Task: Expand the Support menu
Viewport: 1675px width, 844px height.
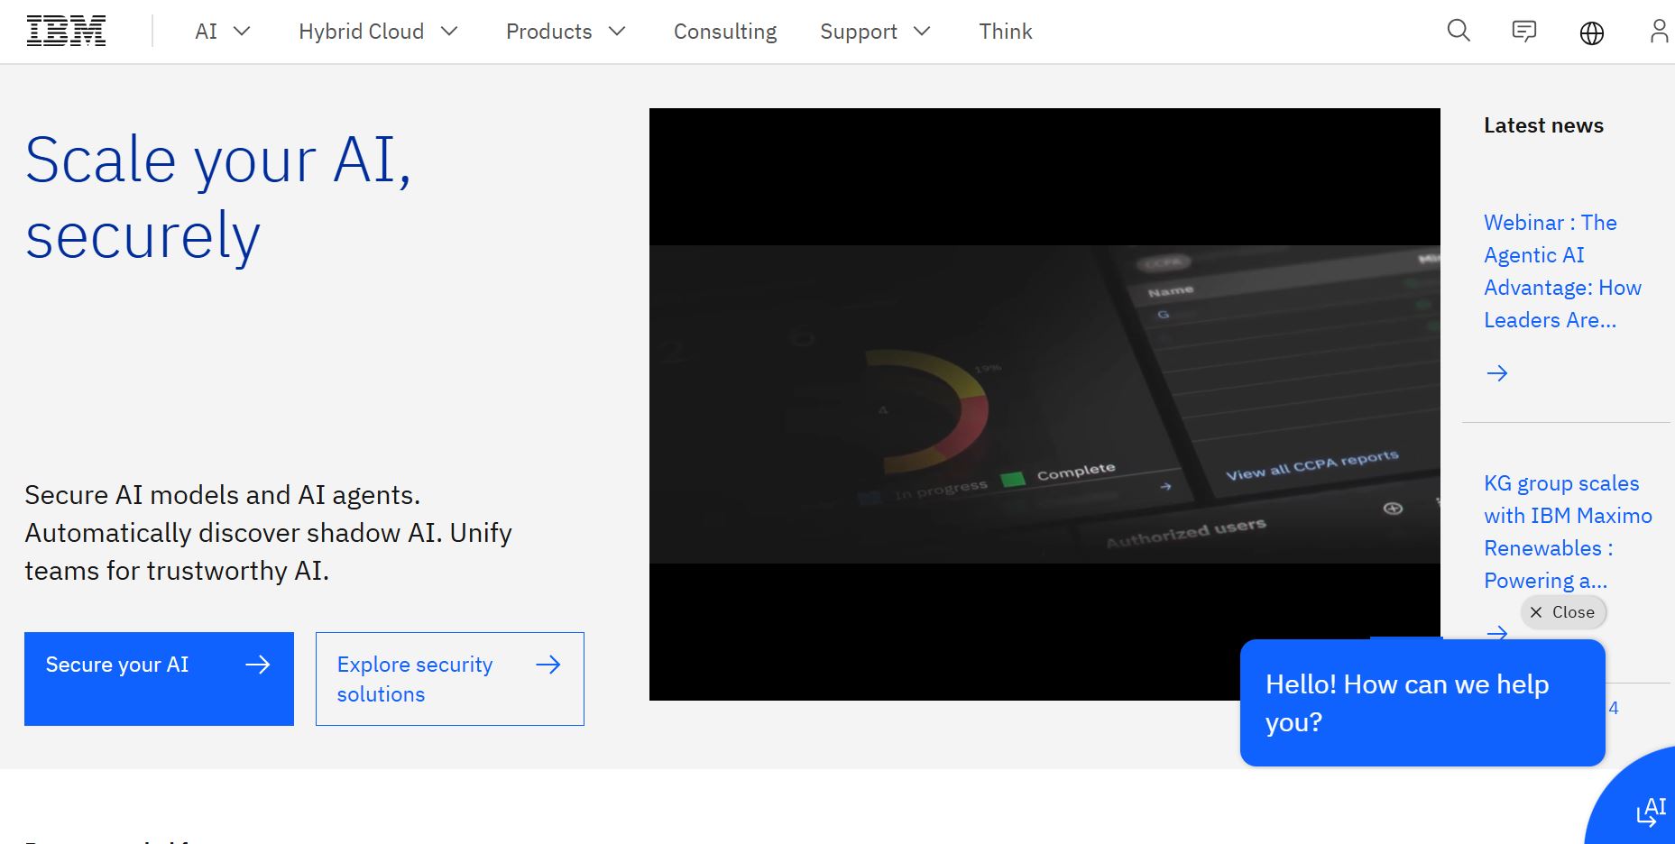Action: (x=875, y=32)
